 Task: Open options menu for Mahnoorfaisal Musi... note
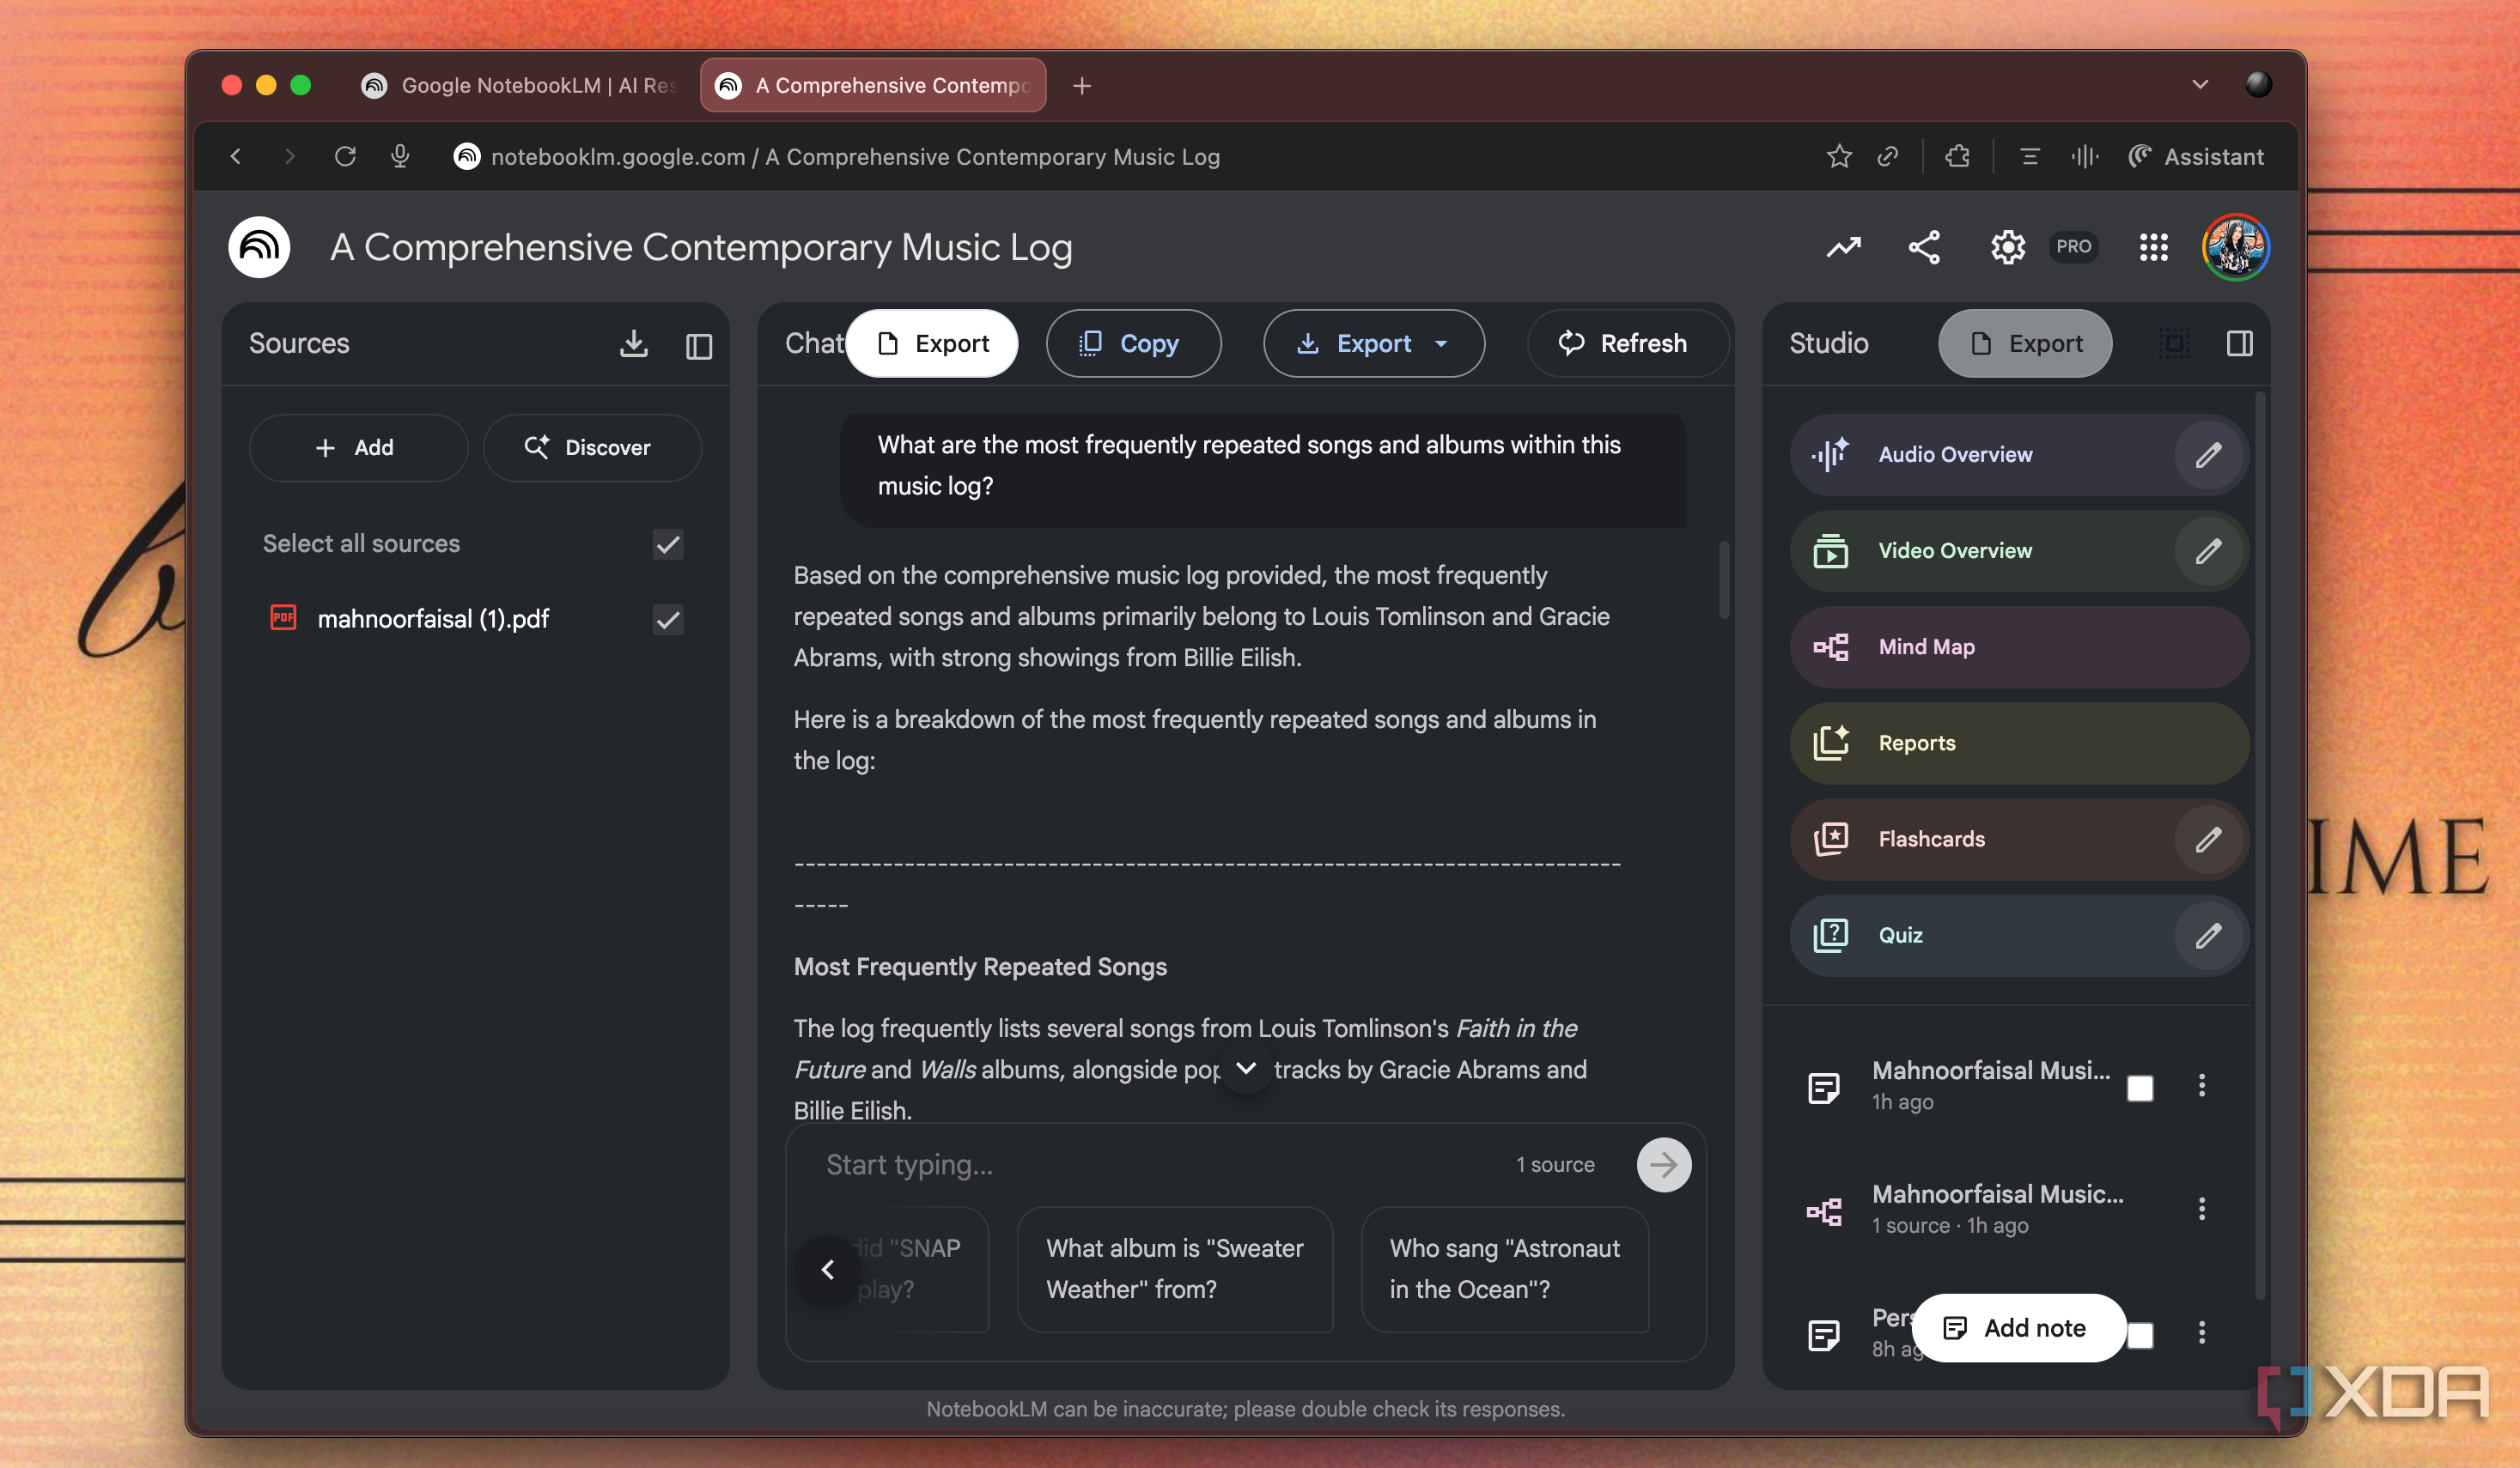point(2201,1085)
